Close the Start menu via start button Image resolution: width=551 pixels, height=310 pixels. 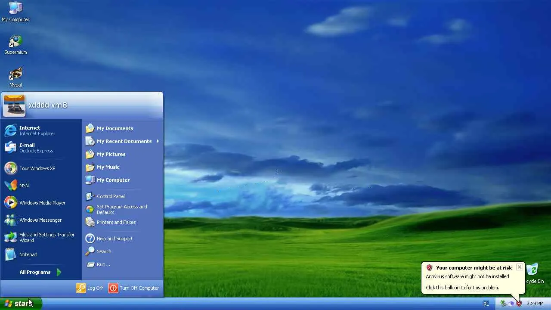point(21,304)
